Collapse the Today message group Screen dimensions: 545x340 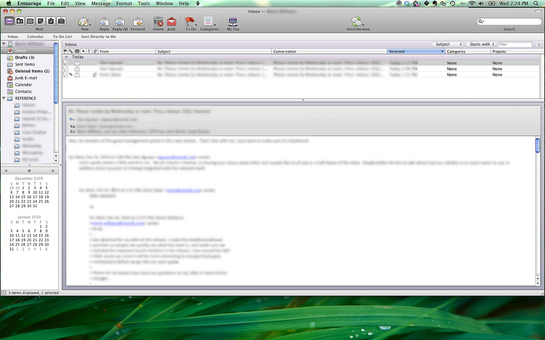(66, 57)
